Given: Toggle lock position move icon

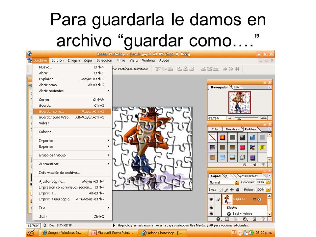Looking at the screenshot, I should [232, 190].
